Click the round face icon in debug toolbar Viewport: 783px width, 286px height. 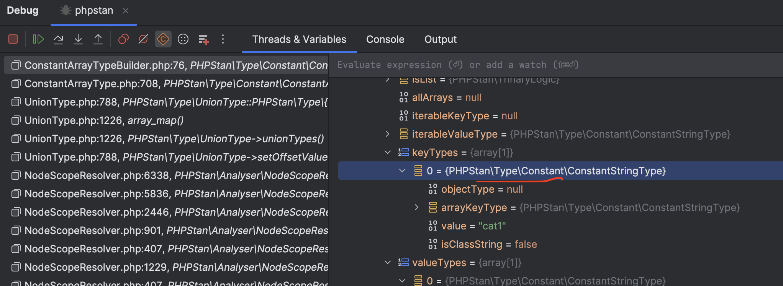[183, 39]
